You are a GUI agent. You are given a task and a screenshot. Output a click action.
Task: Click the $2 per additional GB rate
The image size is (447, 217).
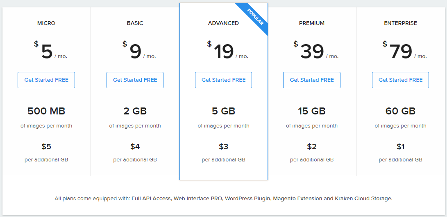point(311,147)
